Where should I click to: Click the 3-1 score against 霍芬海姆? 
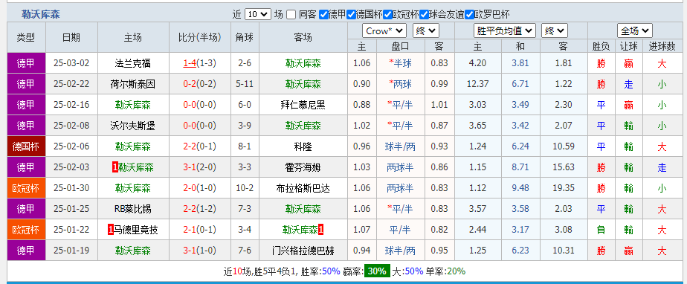pos(190,167)
